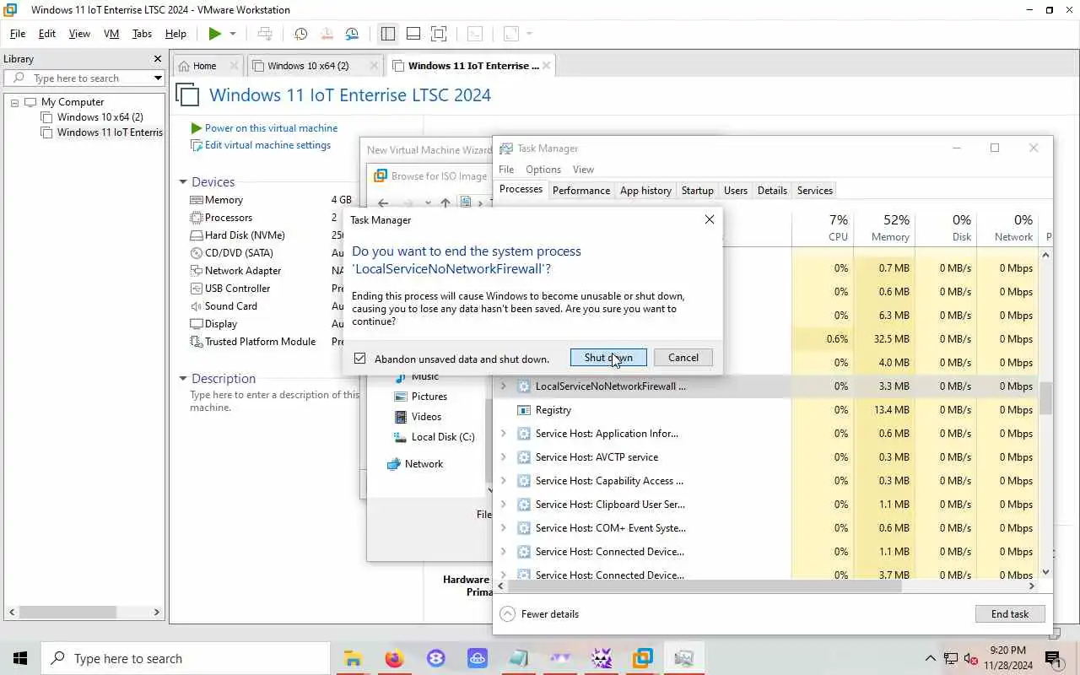Screen dimensions: 1080x675
Task: Open the power options dropdown arrow beside play icon
Action: pos(233,34)
